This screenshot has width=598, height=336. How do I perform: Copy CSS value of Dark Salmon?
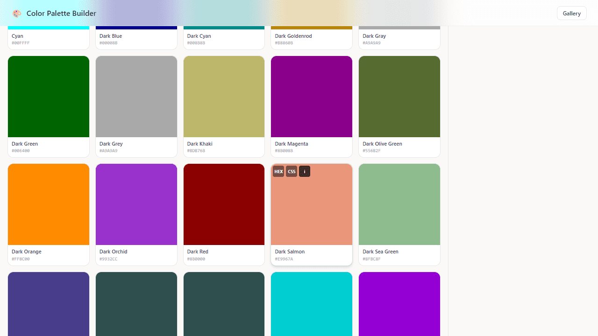tap(292, 171)
